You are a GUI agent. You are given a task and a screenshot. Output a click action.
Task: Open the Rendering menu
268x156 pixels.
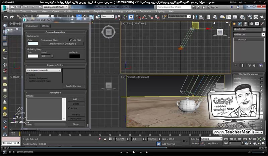[117, 11]
